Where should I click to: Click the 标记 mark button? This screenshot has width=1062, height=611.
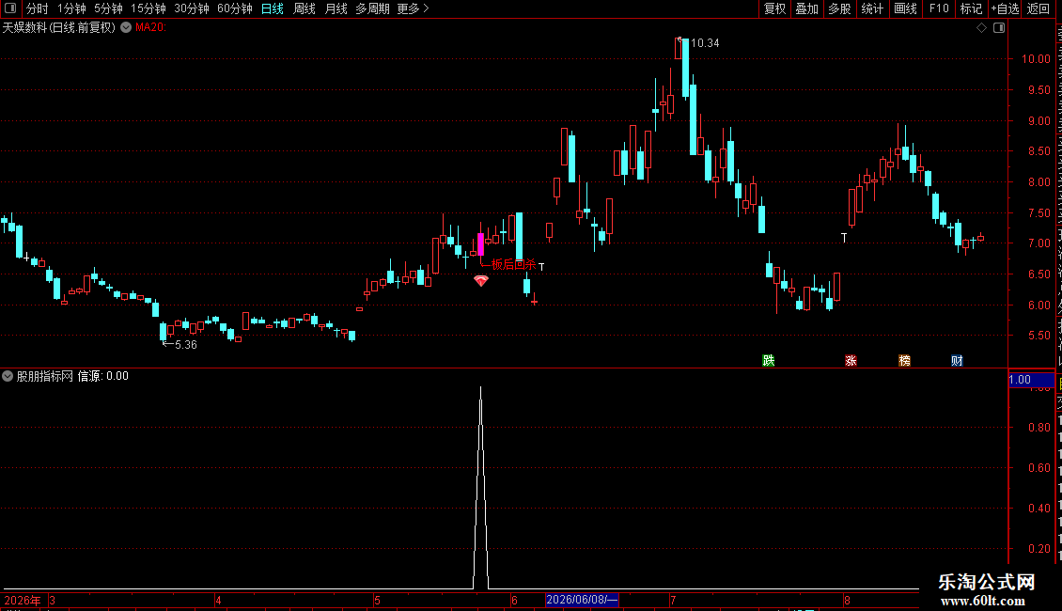tap(971, 8)
